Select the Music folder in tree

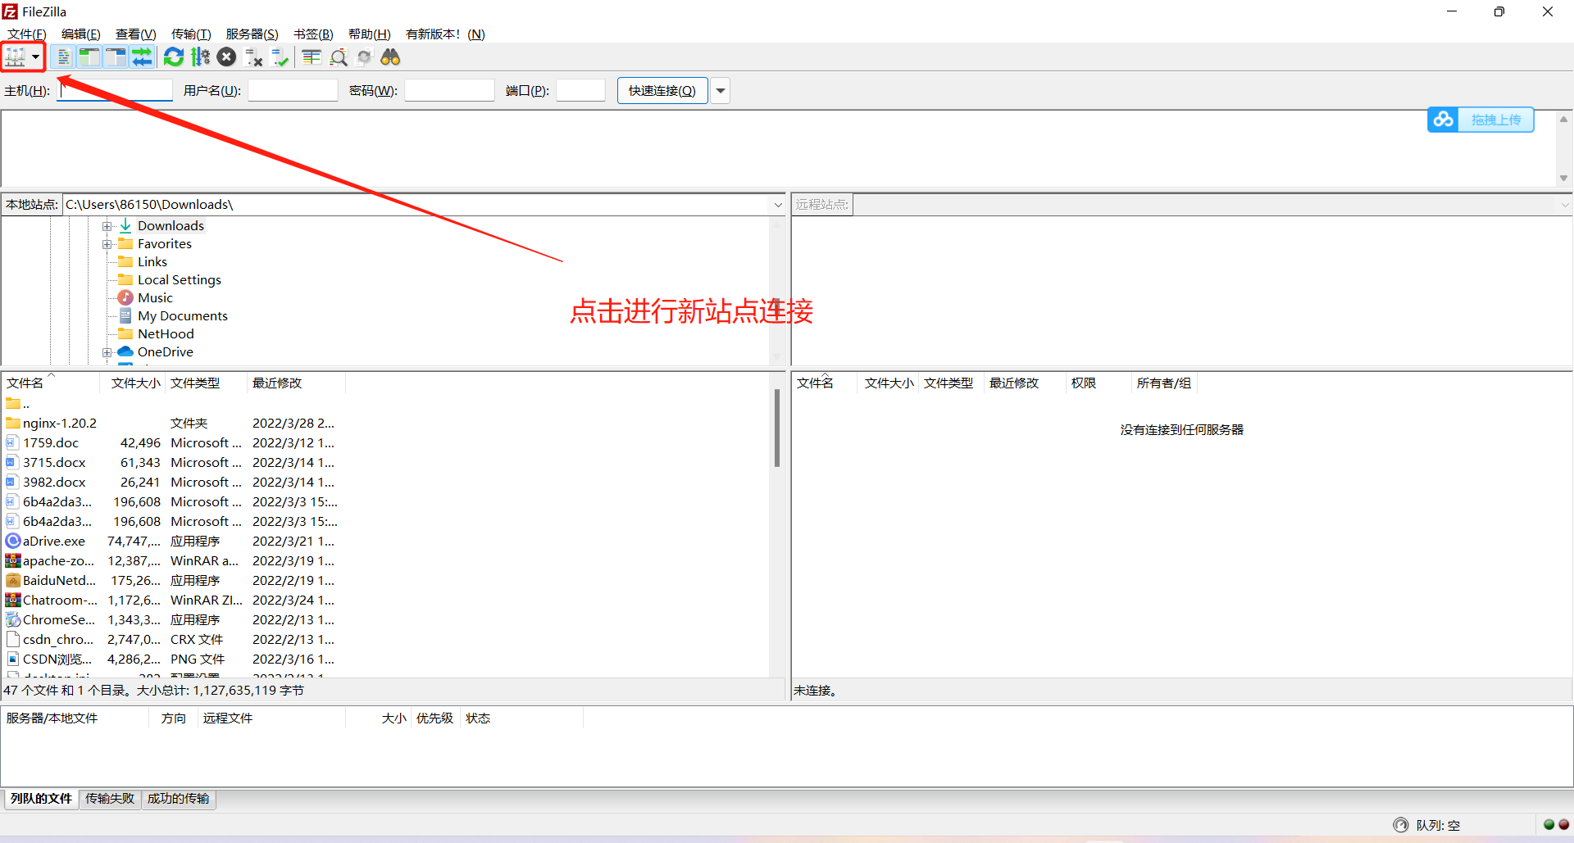click(x=155, y=298)
